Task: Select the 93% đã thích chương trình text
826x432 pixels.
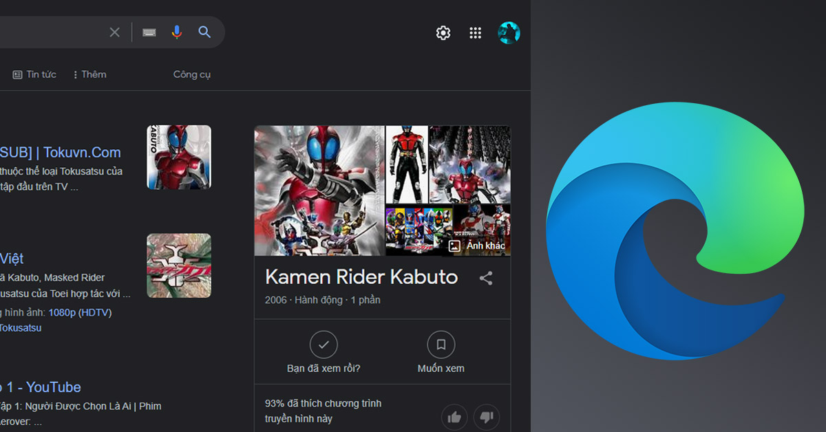Action: click(x=324, y=411)
